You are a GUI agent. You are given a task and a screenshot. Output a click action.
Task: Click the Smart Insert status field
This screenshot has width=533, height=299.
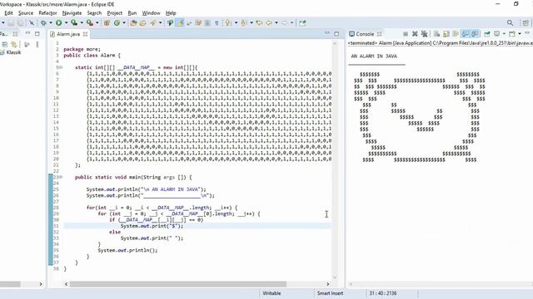[x=330, y=293]
